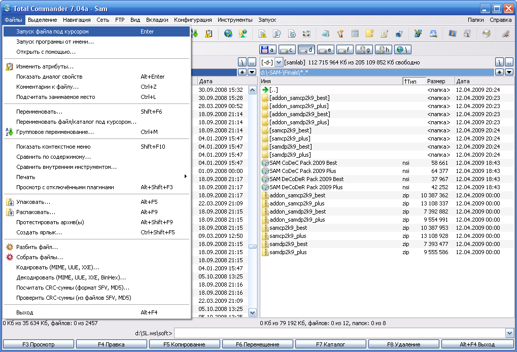
Task: Select Выход in the Файлы menu
Action: pos(96,312)
